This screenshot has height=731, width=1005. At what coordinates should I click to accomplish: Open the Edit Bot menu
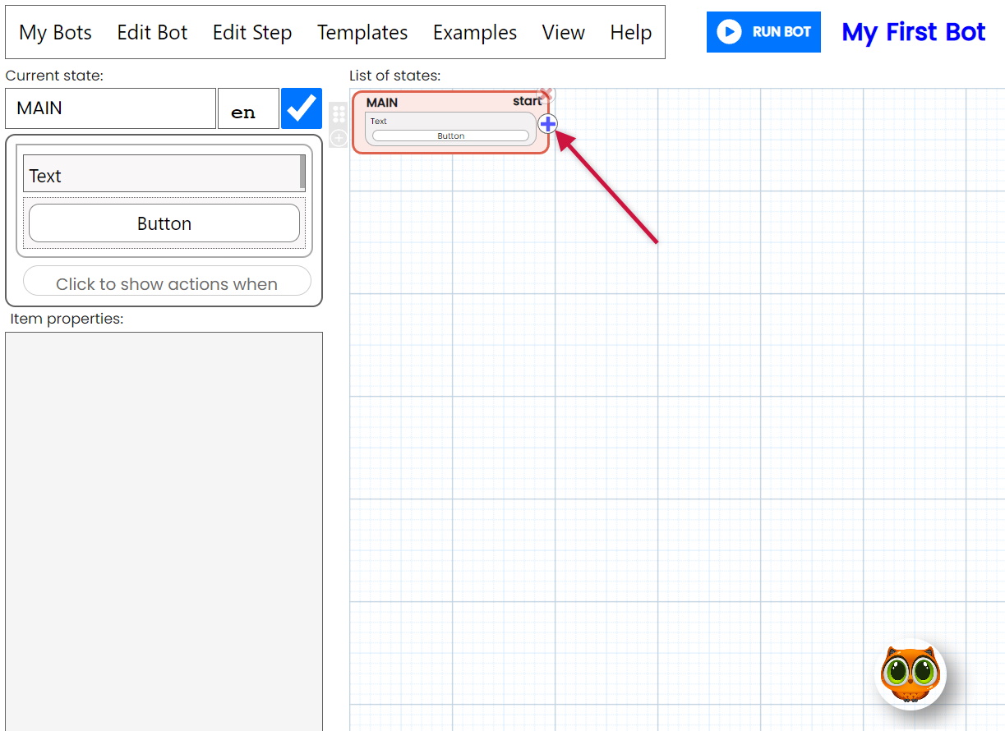(152, 33)
